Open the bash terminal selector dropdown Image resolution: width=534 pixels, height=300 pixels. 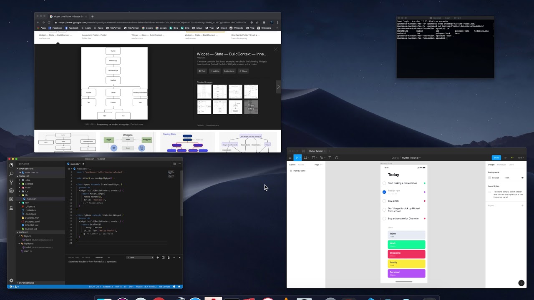click(x=140, y=257)
